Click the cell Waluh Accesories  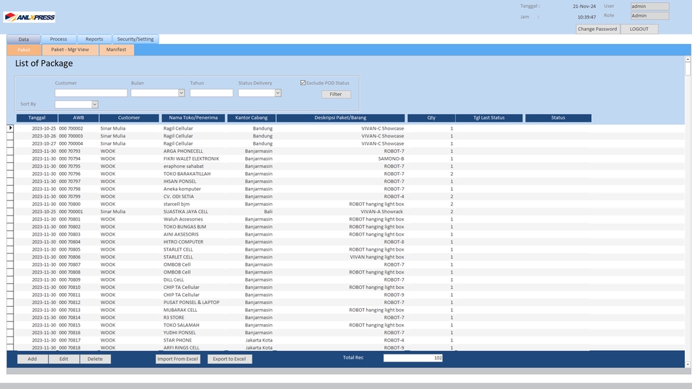coord(183,219)
